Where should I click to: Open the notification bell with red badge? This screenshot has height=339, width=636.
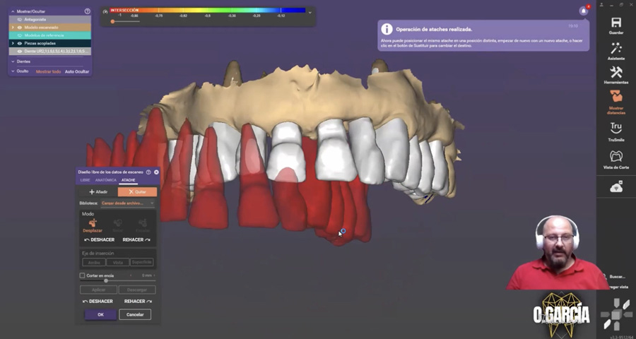click(x=584, y=11)
